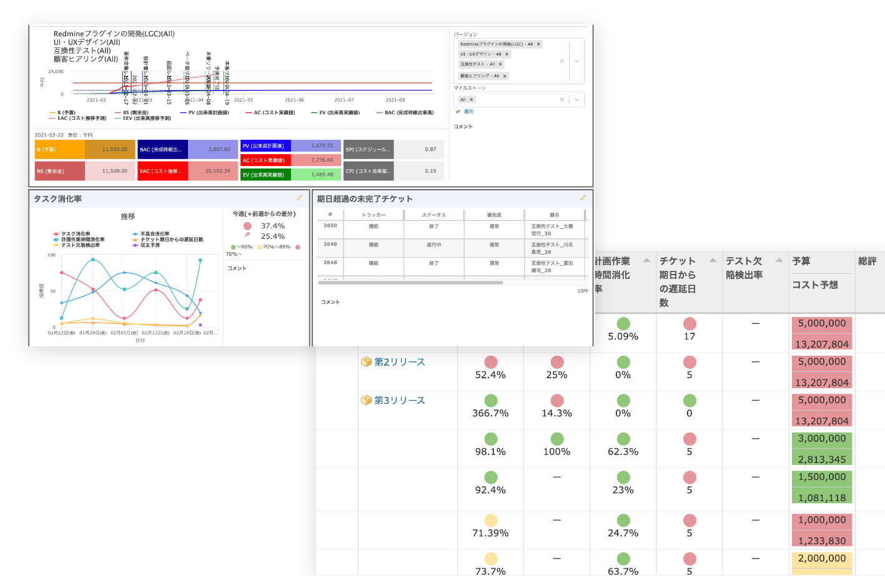Expand the バージョン dropdown chevron

(576, 61)
